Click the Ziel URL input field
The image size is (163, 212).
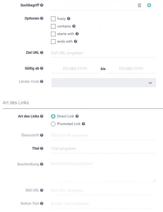tap(103, 53)
